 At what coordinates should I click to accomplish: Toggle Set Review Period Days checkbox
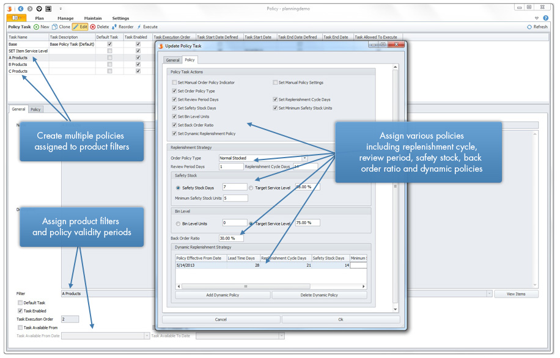pyautogui.click(x=174, y=100)
